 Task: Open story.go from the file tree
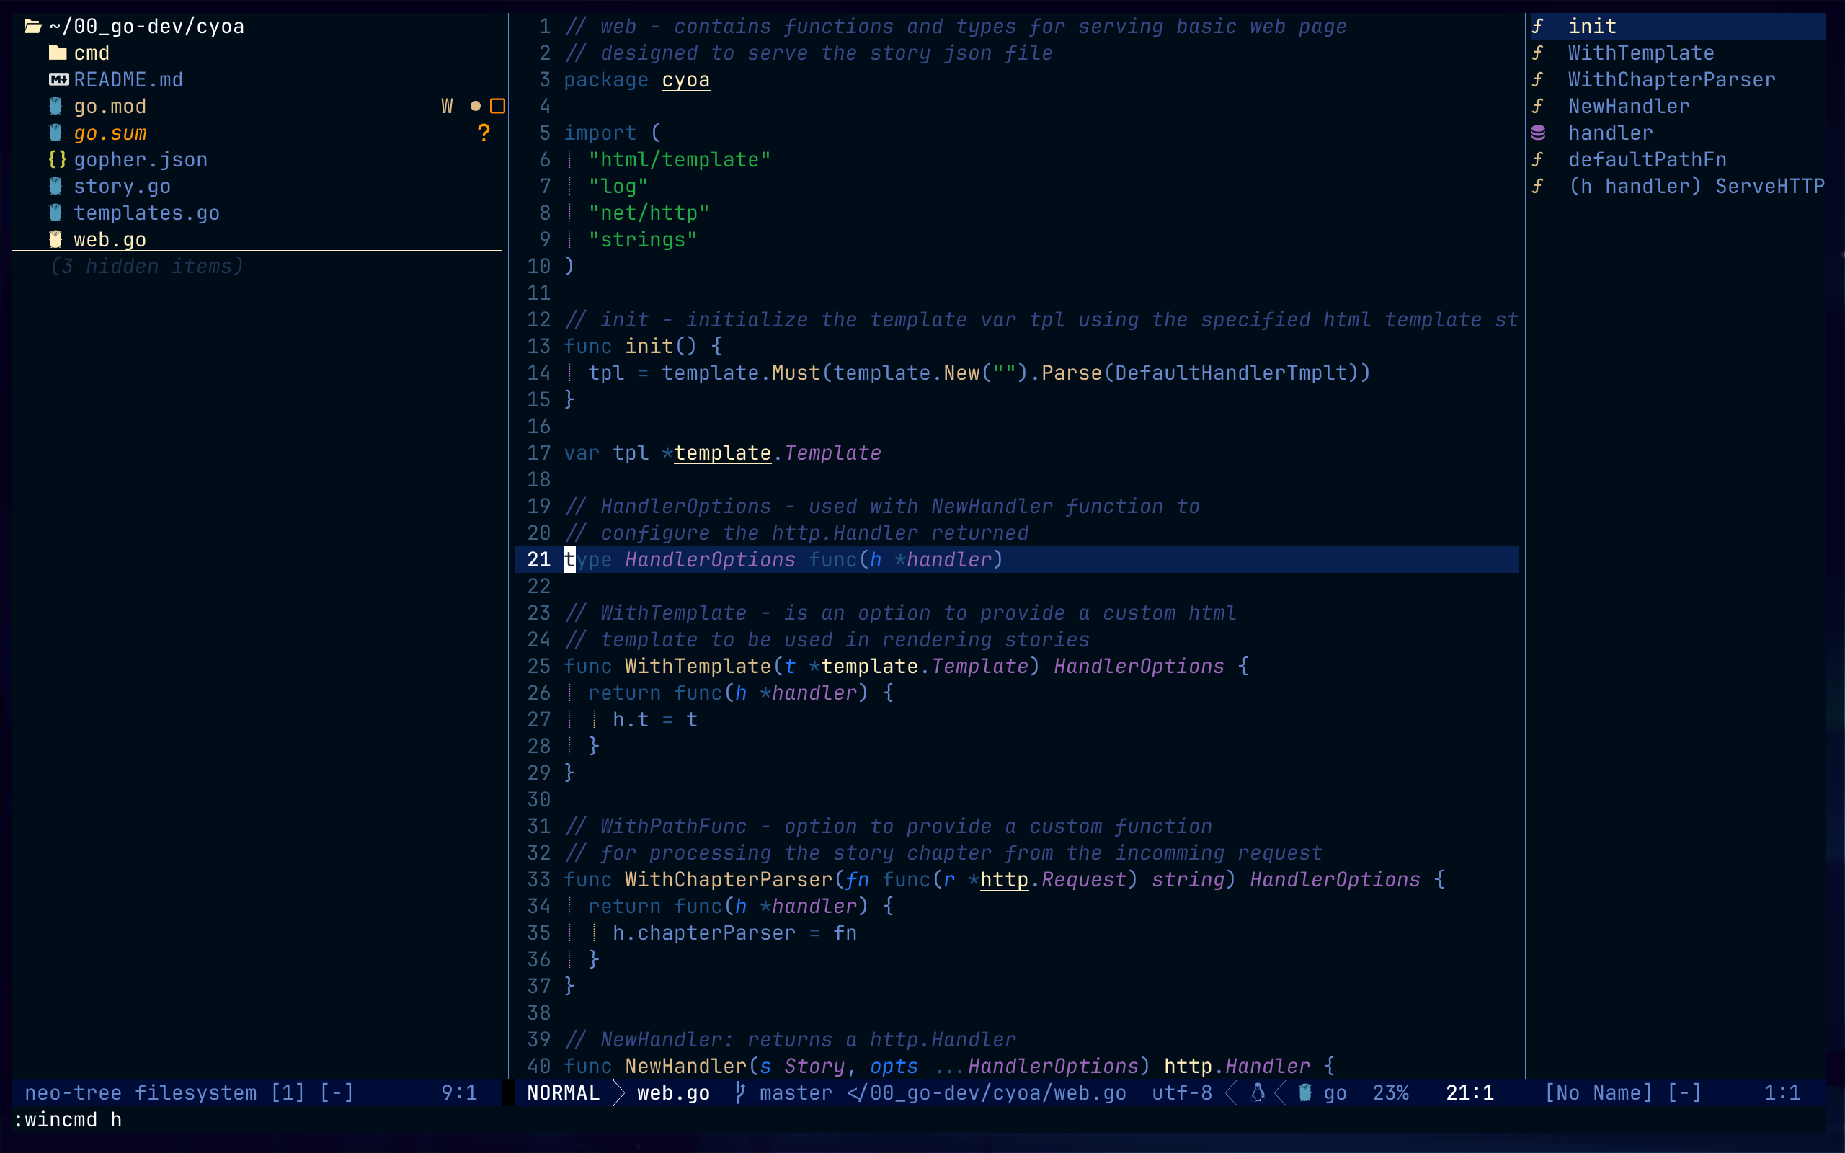122,187
